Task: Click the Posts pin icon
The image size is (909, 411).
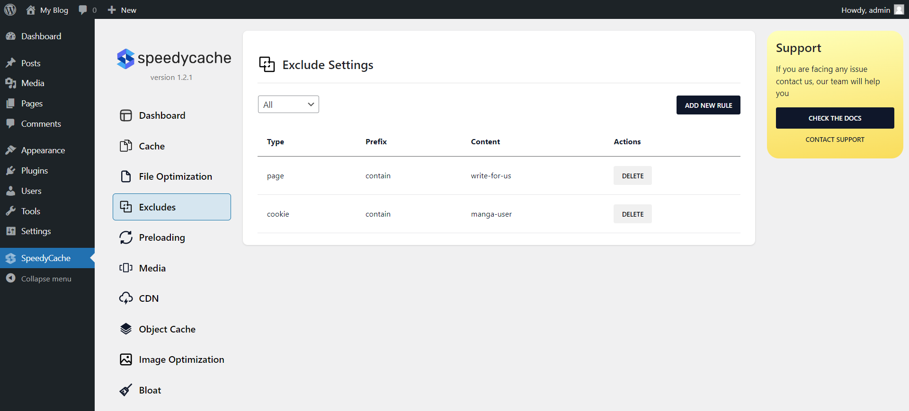Action: click(10, 63)
